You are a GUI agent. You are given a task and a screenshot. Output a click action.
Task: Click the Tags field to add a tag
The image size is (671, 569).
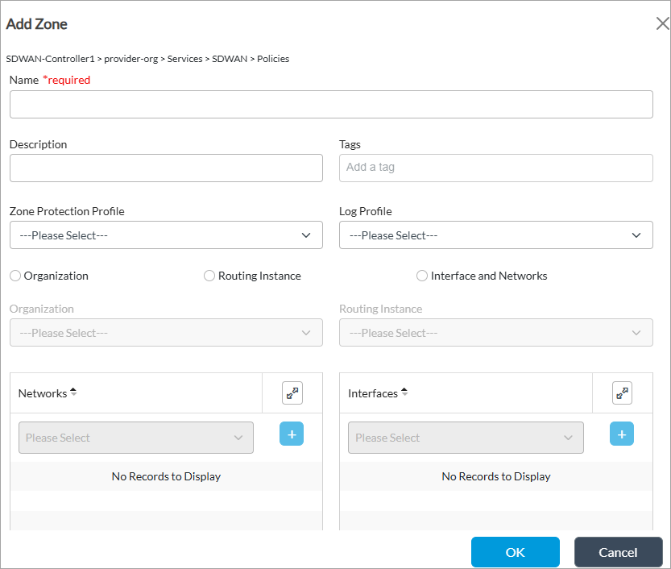495,168
